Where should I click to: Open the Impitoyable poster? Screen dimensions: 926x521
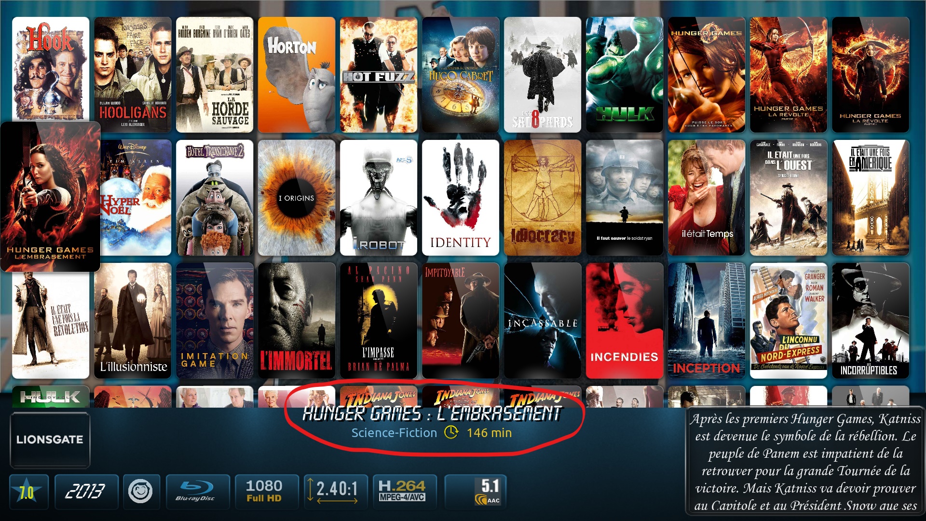tap(461, 321)
